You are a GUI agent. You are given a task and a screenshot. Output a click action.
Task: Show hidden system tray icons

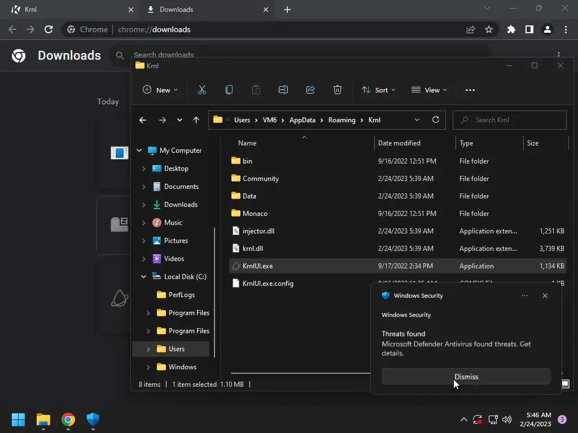pyautogui.click(x=464, y=419)
